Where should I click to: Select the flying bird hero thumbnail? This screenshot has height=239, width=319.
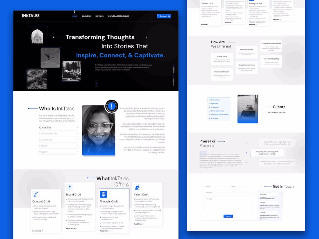coord(50,58)
